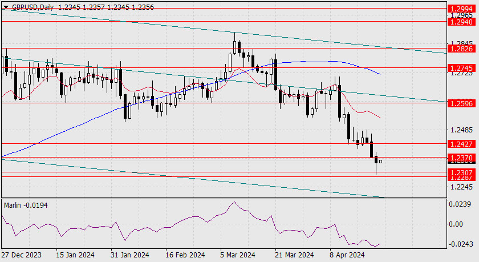Click the 0.0239 Marlin scale value
This screenshot has width=479, height=262.
pyautogui.click(x=460, y=204)
